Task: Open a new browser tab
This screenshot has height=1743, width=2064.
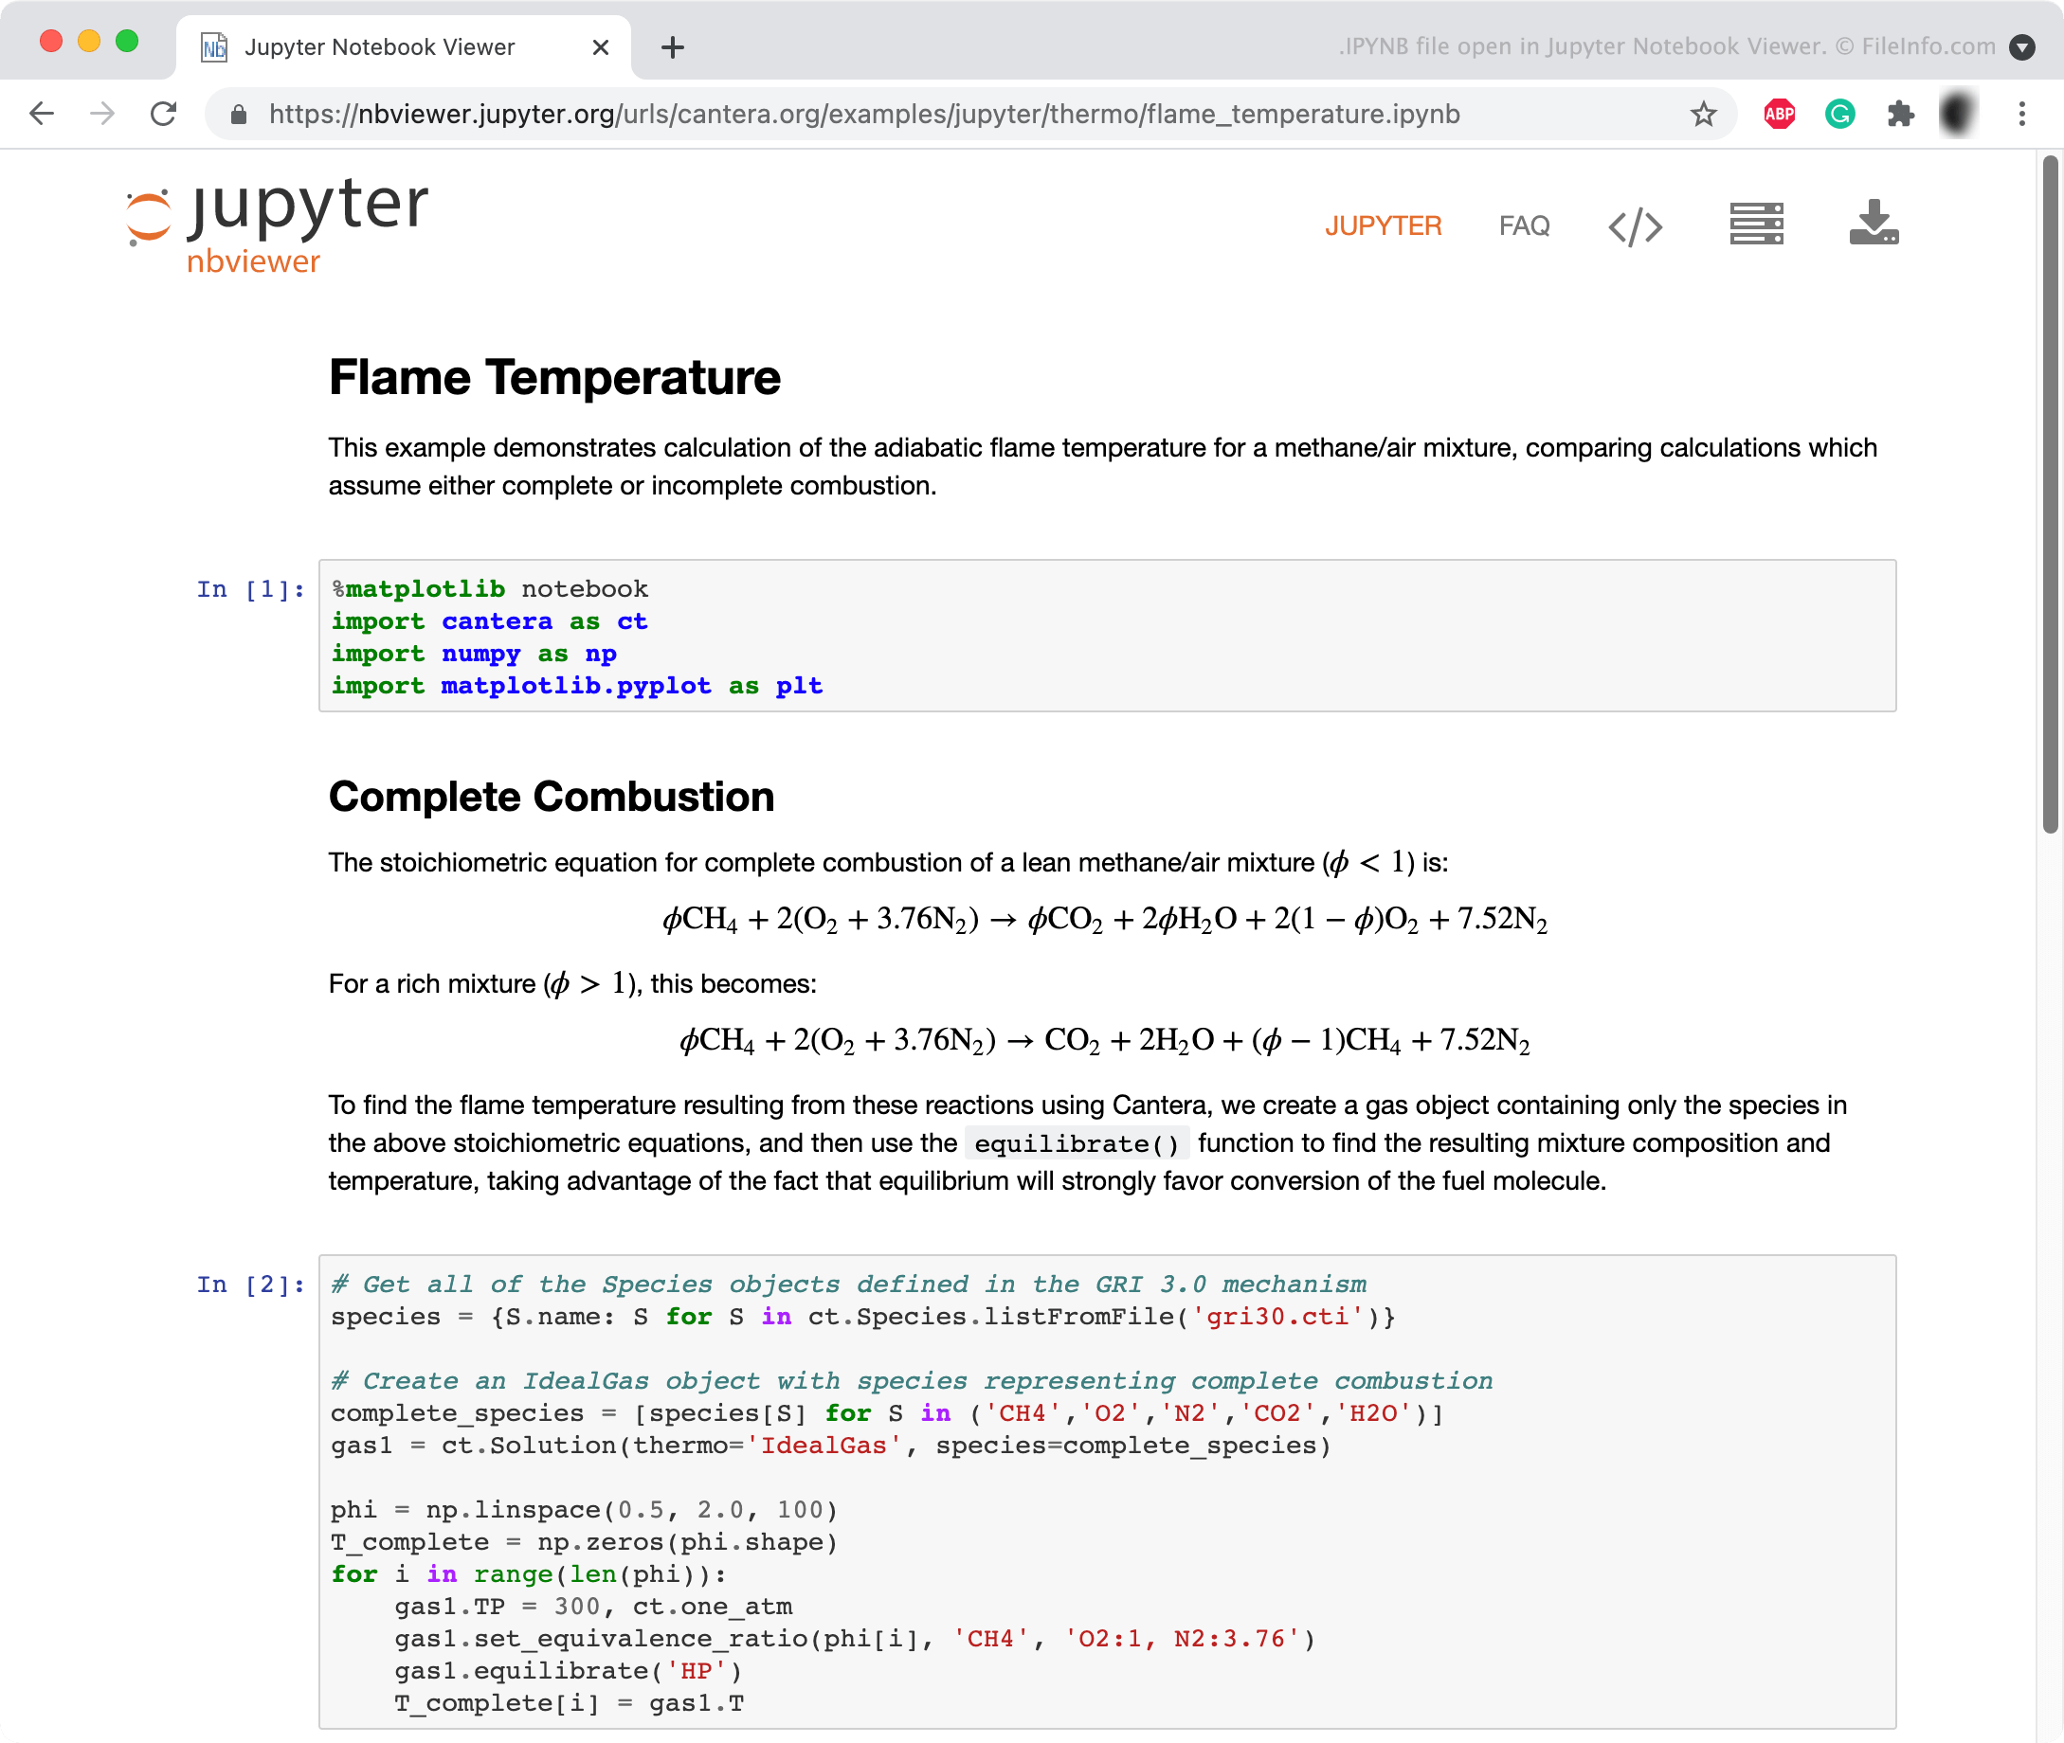Action: click(x=672, y=46)
